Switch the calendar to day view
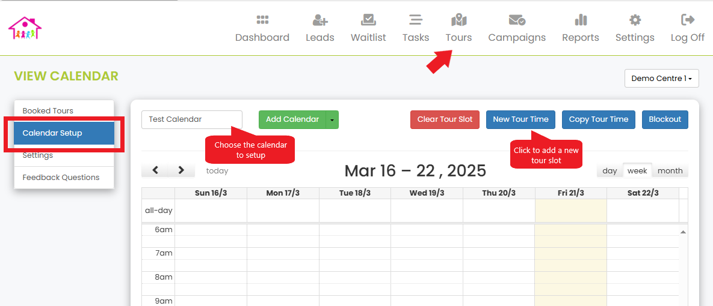This screenshot has width=713, height=306. coord(610,171)
